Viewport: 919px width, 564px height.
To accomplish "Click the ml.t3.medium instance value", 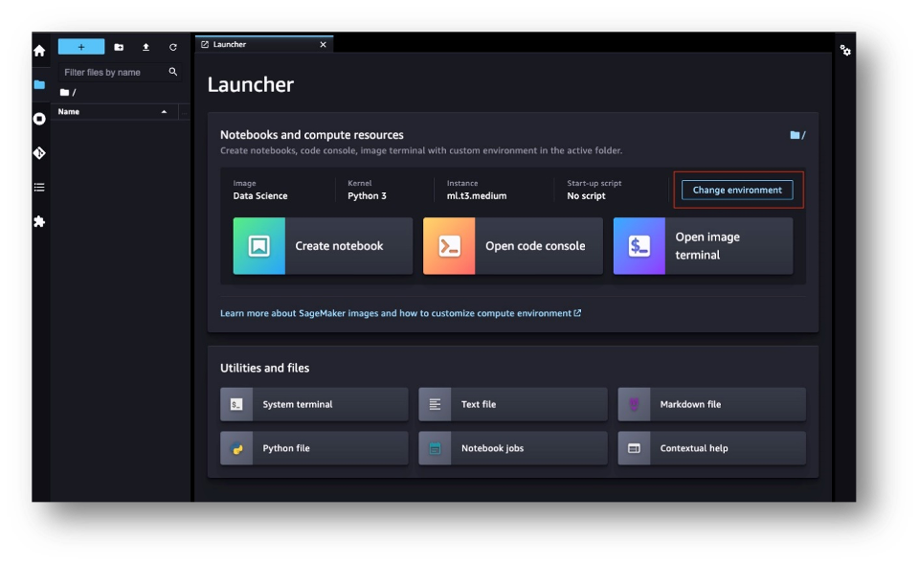I will click(477, 195).
